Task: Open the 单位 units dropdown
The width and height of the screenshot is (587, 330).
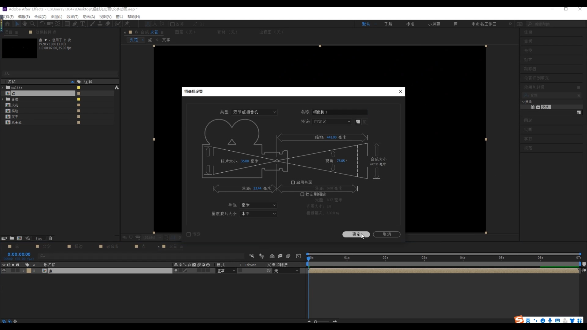Action: pyautogui.click(x=258, y=205)
